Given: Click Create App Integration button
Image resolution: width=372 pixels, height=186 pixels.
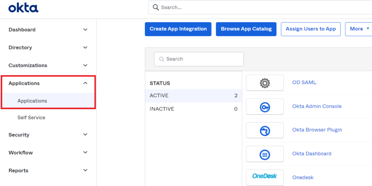Looking at the screenshot, I should click(178, 29).
